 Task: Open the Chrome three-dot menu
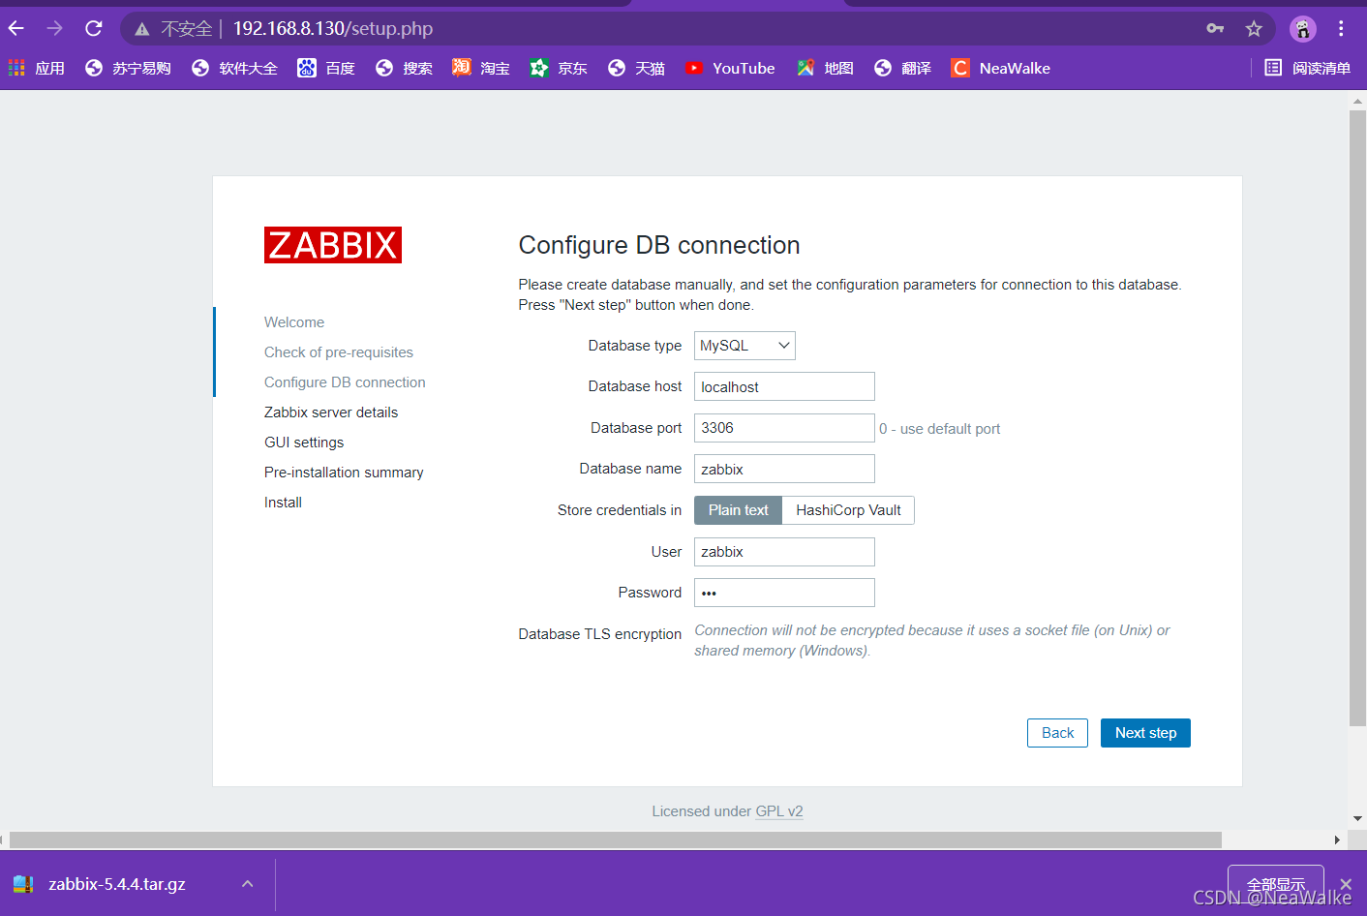click(1341, 28)
